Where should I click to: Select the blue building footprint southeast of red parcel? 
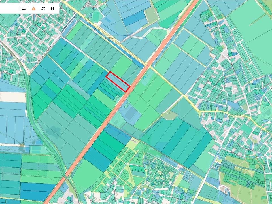pos(131,113)
